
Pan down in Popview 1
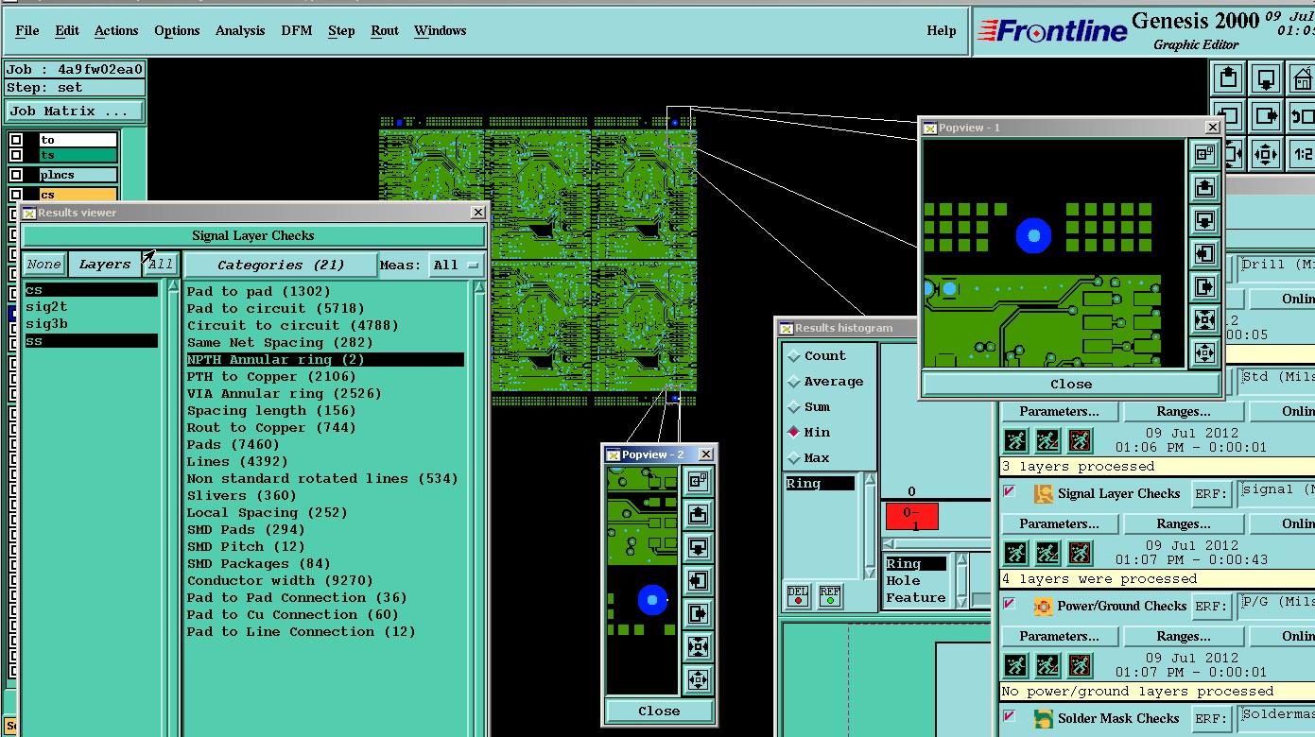(1204, 221)
